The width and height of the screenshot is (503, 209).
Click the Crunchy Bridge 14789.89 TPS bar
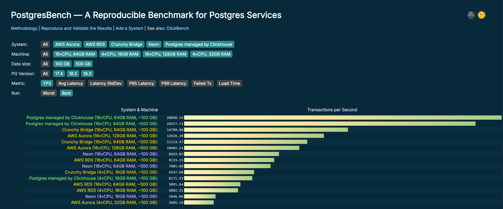point(266,130)
